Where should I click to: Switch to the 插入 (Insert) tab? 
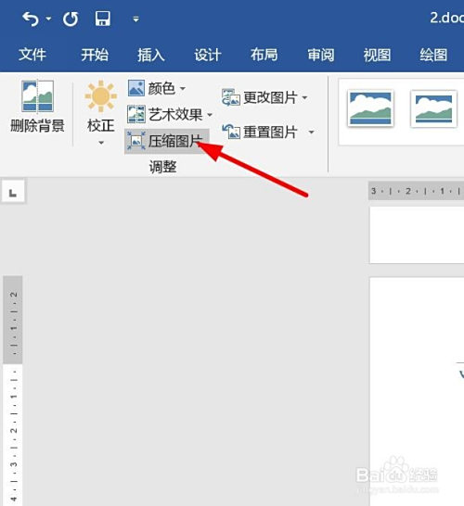(x=151, y=54)
